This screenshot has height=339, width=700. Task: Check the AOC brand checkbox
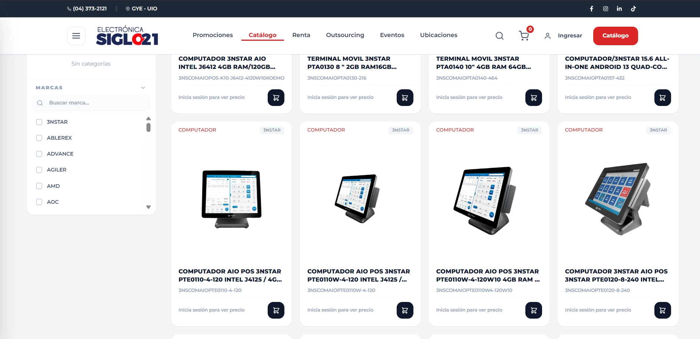39,202
